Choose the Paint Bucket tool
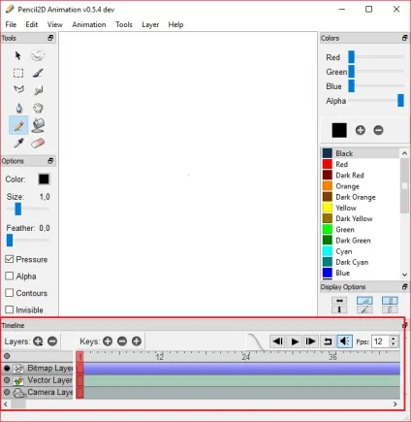The height and width of the screenshot is (422, 411). 38,125
